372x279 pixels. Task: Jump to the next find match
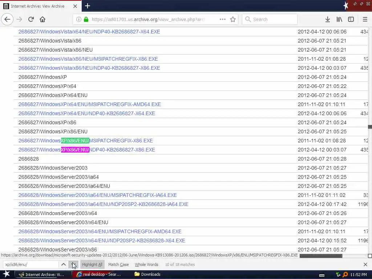point(73,264)
